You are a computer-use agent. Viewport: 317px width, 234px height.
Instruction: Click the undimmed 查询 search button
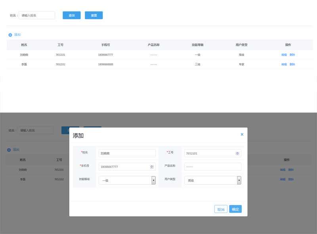[x=72, y=15]
